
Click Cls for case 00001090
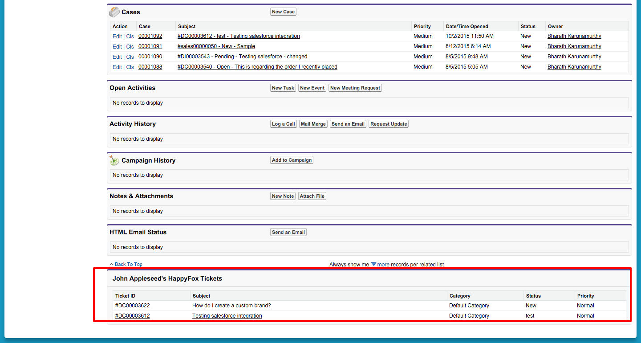point(130,57)
